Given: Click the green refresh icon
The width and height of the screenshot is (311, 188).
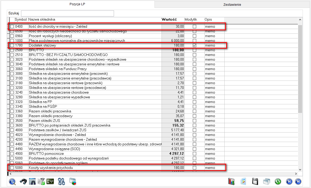Looking at the screenshot, I should click(x=278, y=181).
